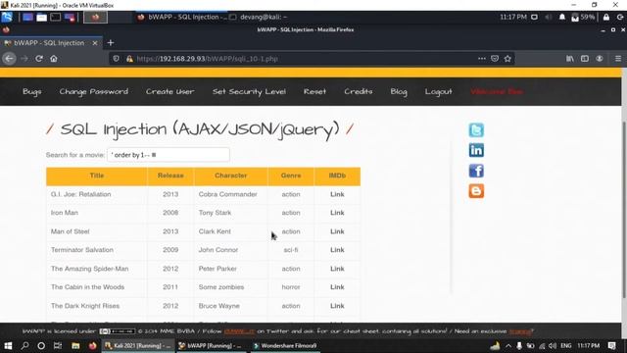Click the Genre column header

pyautogui.click(x=291, y=176)
